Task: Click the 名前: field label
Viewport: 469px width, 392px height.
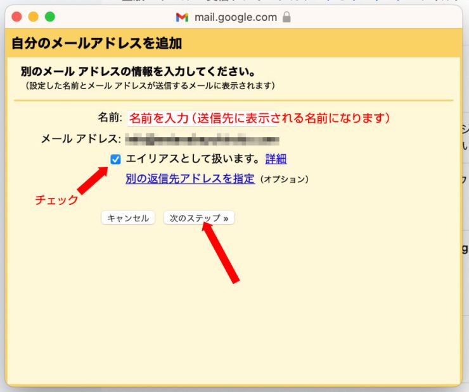Action: [109, 118]
